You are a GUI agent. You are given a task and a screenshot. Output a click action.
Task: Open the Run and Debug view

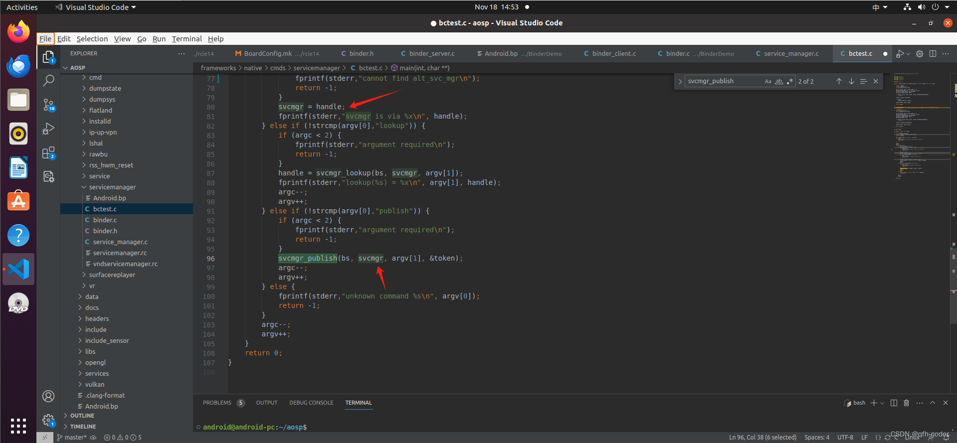click(48, 129)
